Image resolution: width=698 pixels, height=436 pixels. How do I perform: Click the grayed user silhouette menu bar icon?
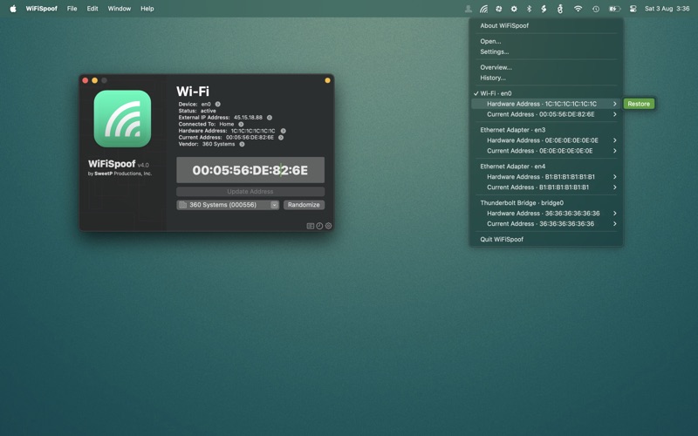[468, 9]
